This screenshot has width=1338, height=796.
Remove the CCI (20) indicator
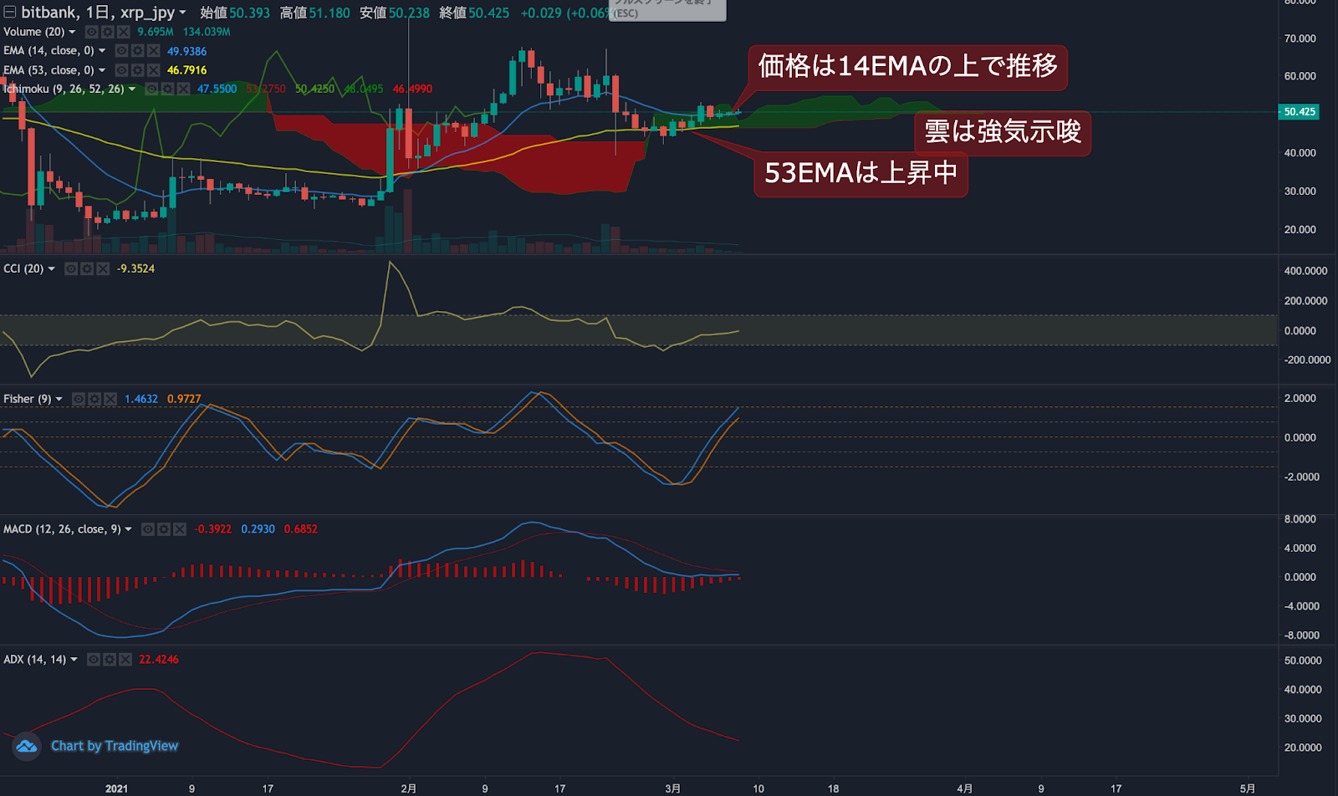[104, 268]
